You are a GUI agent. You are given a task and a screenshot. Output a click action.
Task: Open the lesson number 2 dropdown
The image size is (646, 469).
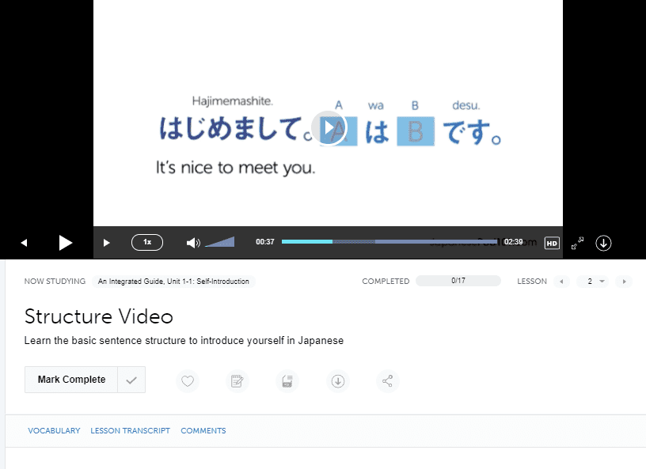tap(592, 282)
